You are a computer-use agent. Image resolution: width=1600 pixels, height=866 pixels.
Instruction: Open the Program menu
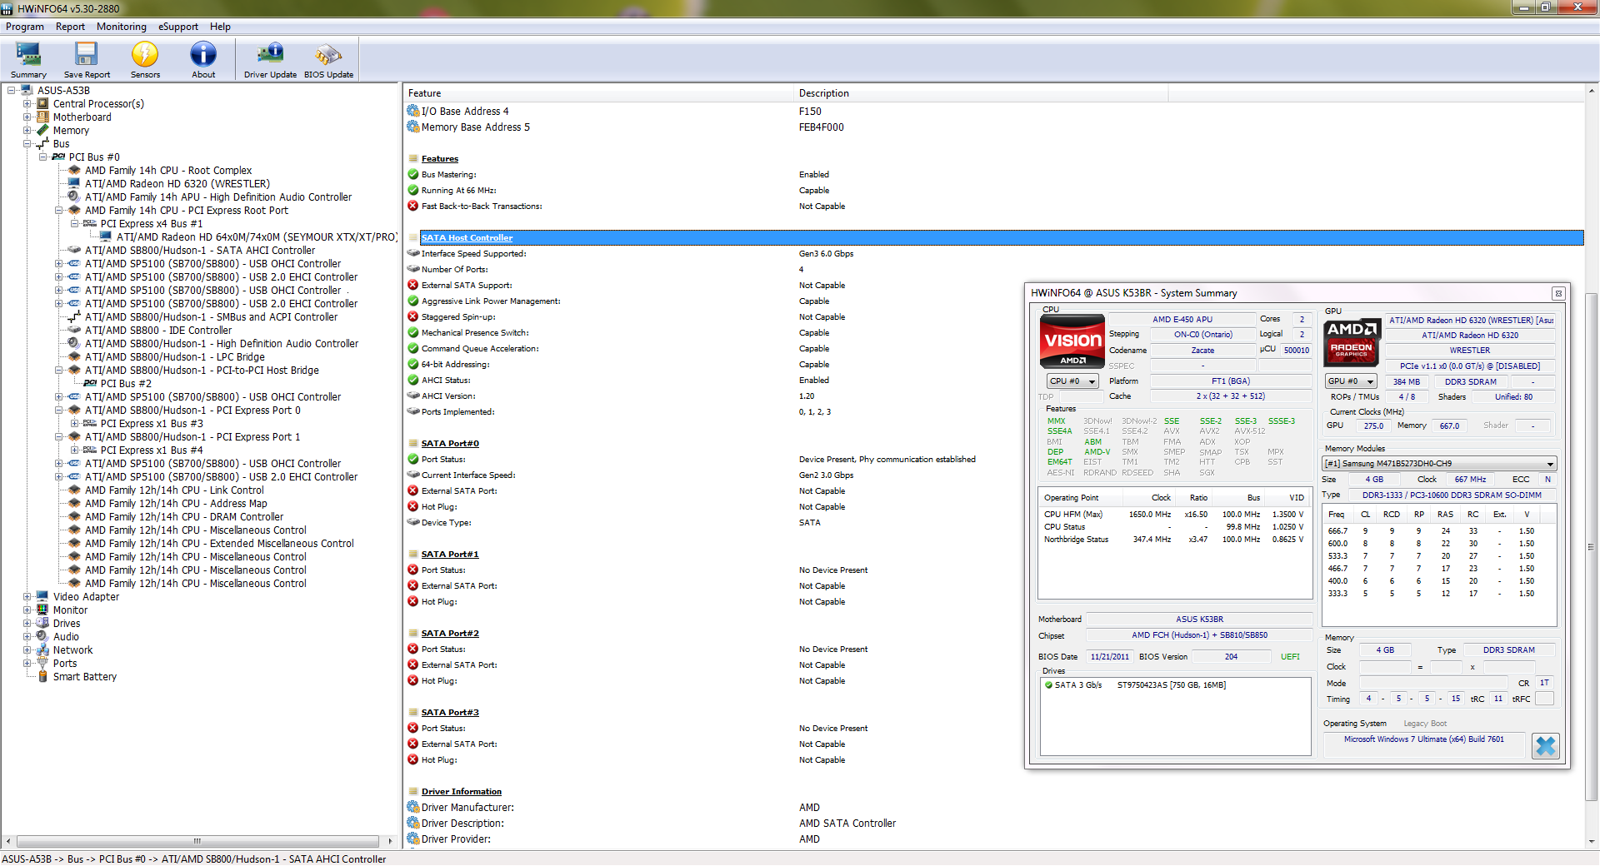(25, 27)
